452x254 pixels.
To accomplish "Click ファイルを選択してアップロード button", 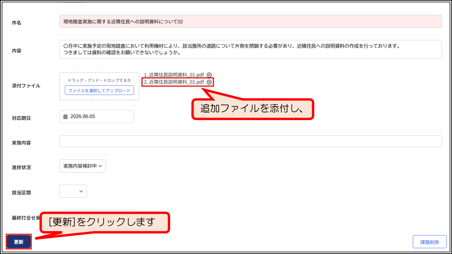I will (99, 90).
